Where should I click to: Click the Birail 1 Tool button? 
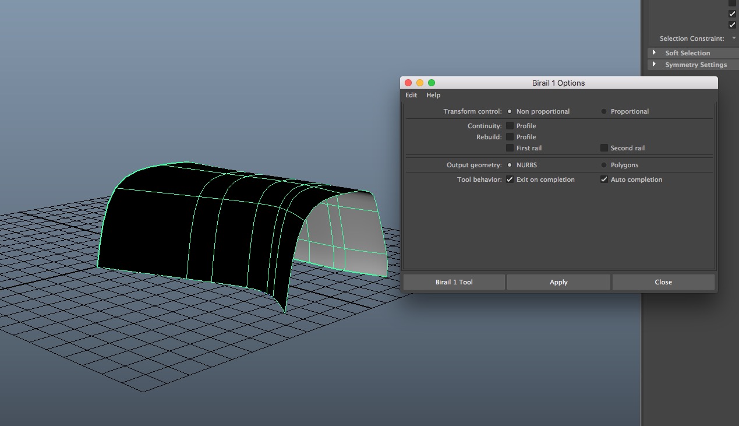454,282
